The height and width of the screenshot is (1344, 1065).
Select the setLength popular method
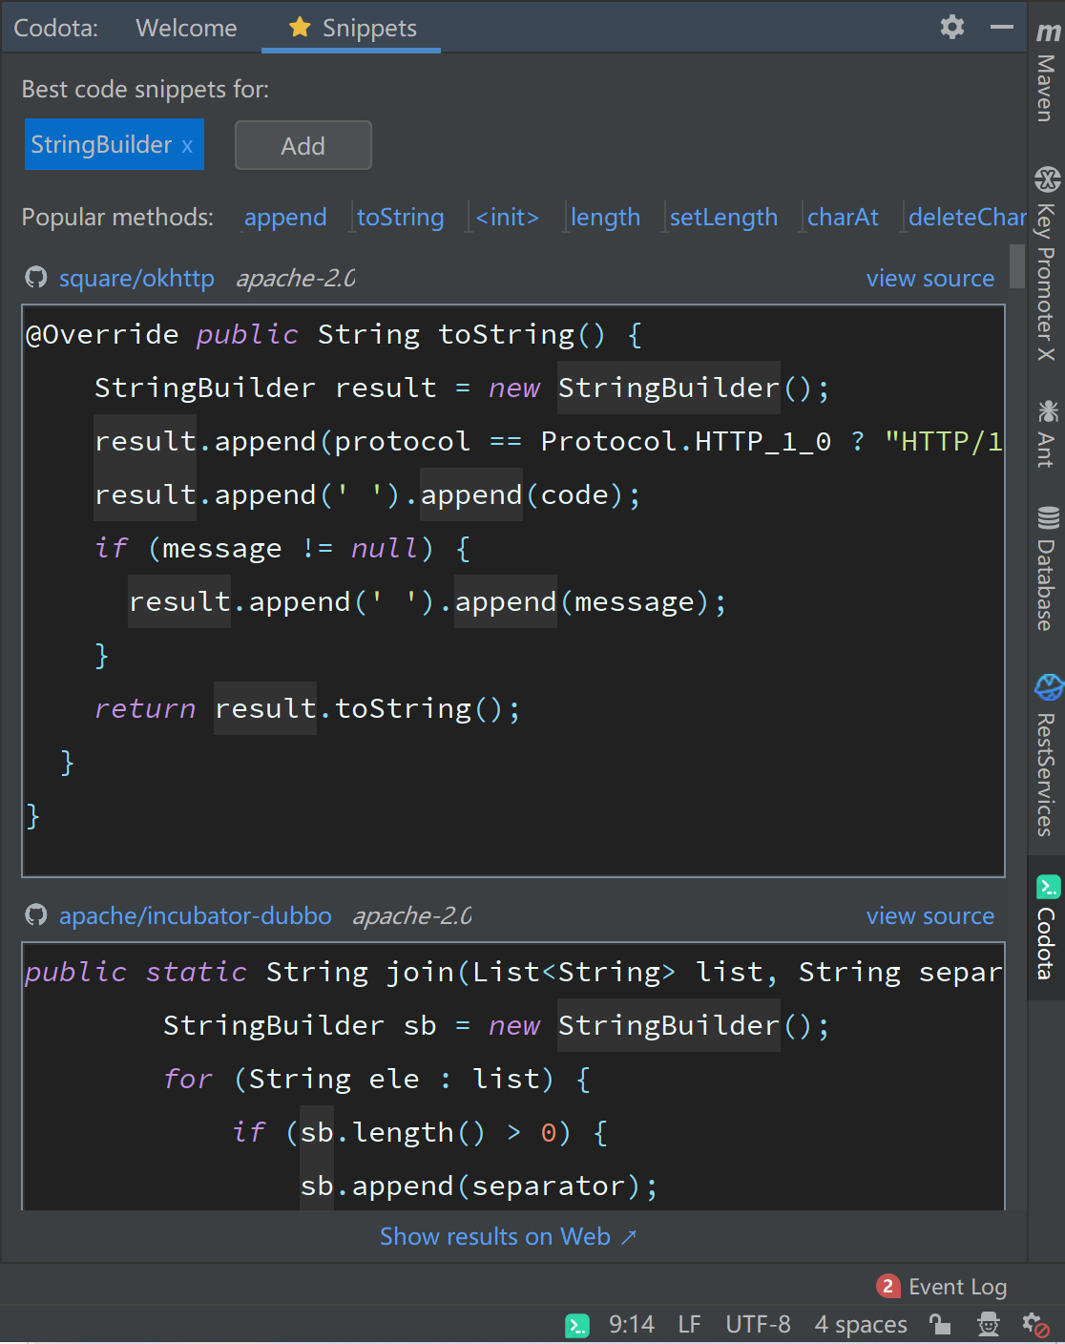(723, 218)
